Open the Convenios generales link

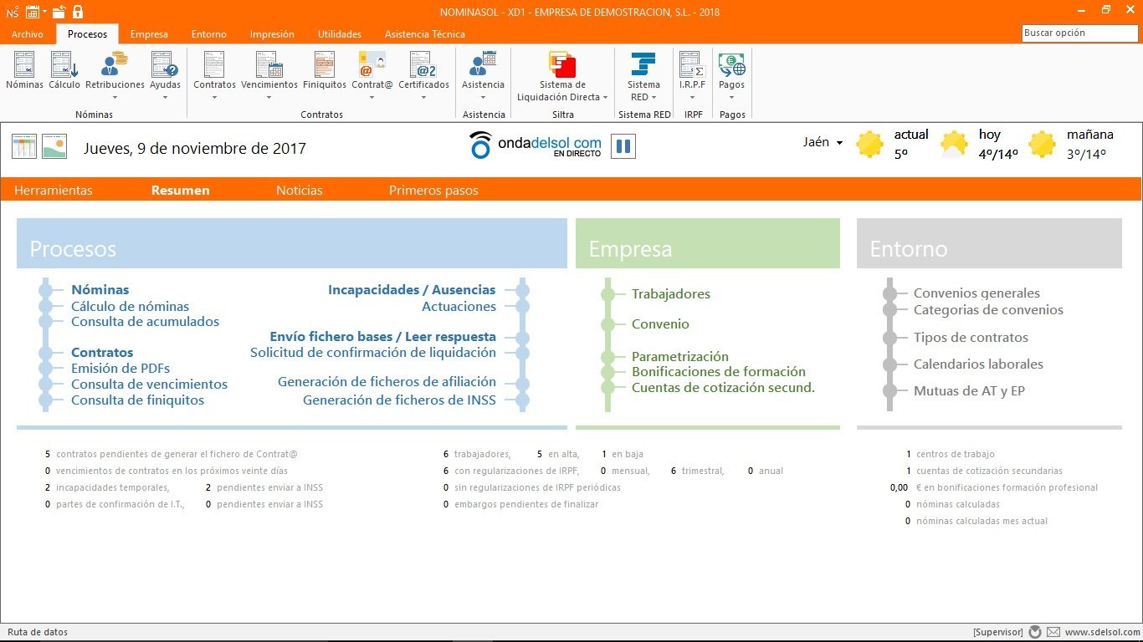976,293
